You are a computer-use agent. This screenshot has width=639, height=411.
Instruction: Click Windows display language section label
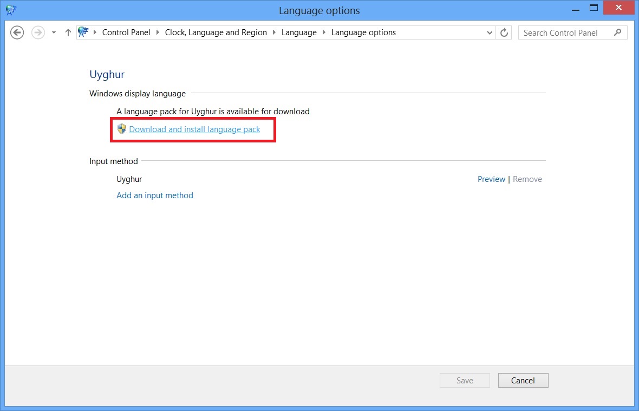(x=138, y=94)
